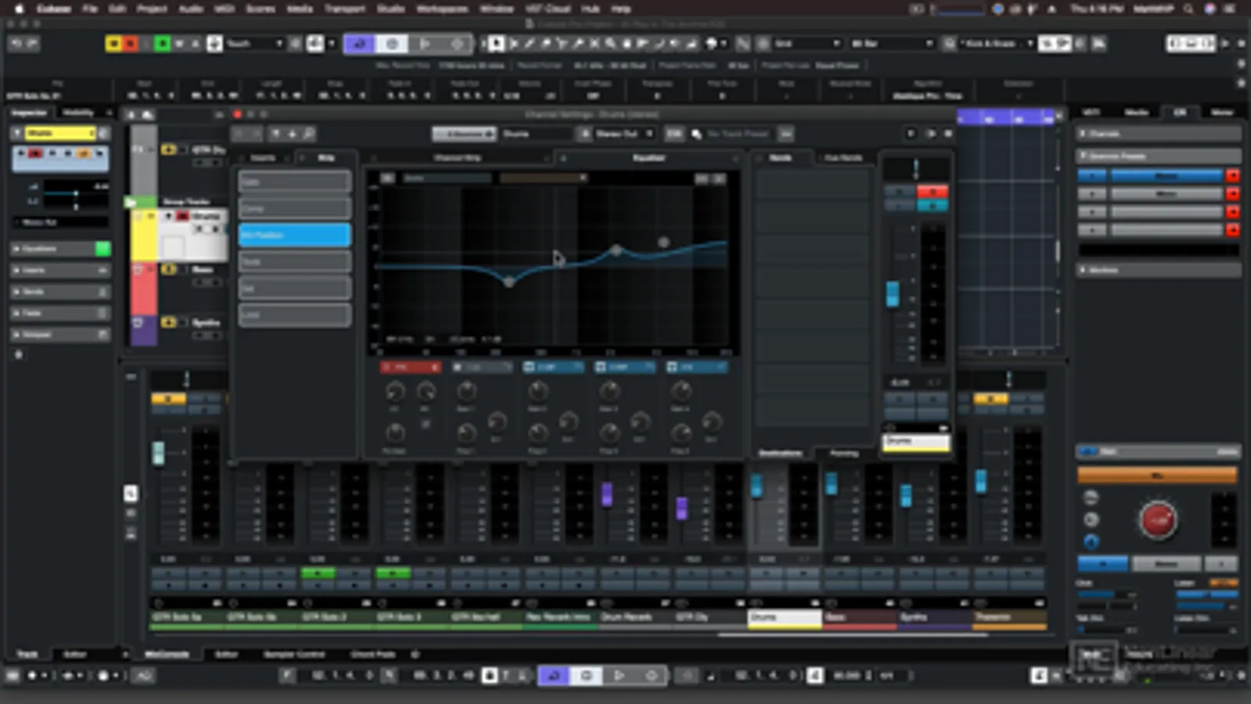The width and height of the screenshot is (1251, 704).
Task: Click the green R read automation button
Action: tap(163, 44)
